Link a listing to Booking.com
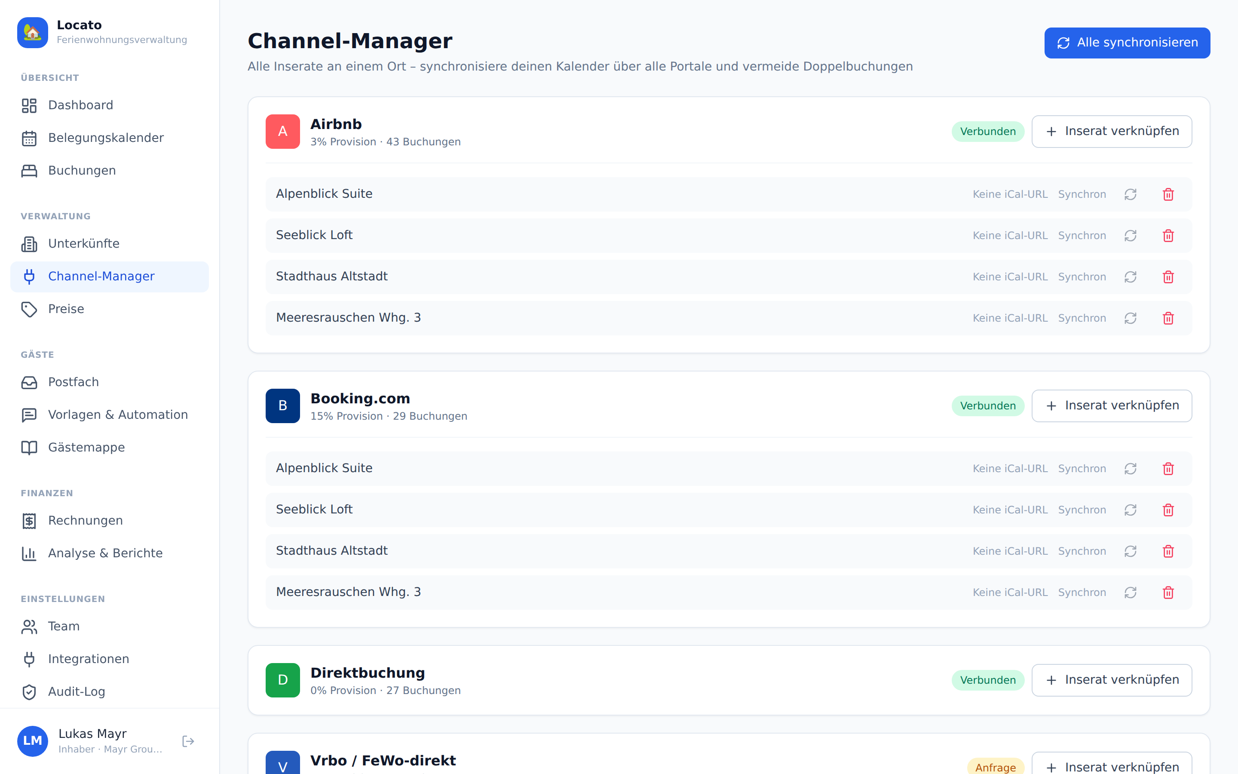The image size is (1238, 774). pos(1112,406)
